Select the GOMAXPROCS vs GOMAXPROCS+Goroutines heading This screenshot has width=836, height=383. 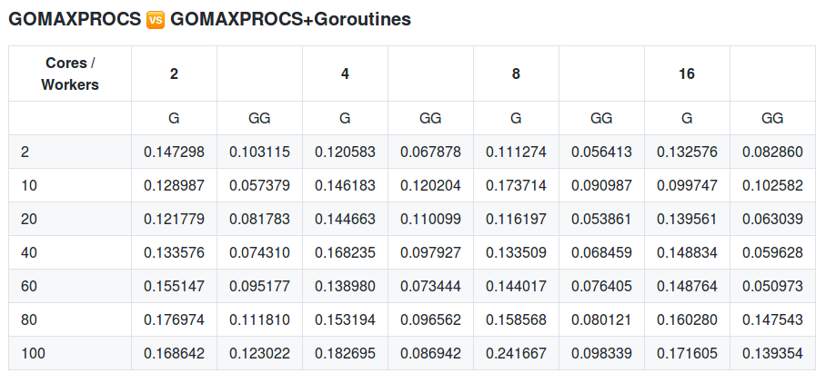point(209,20)
